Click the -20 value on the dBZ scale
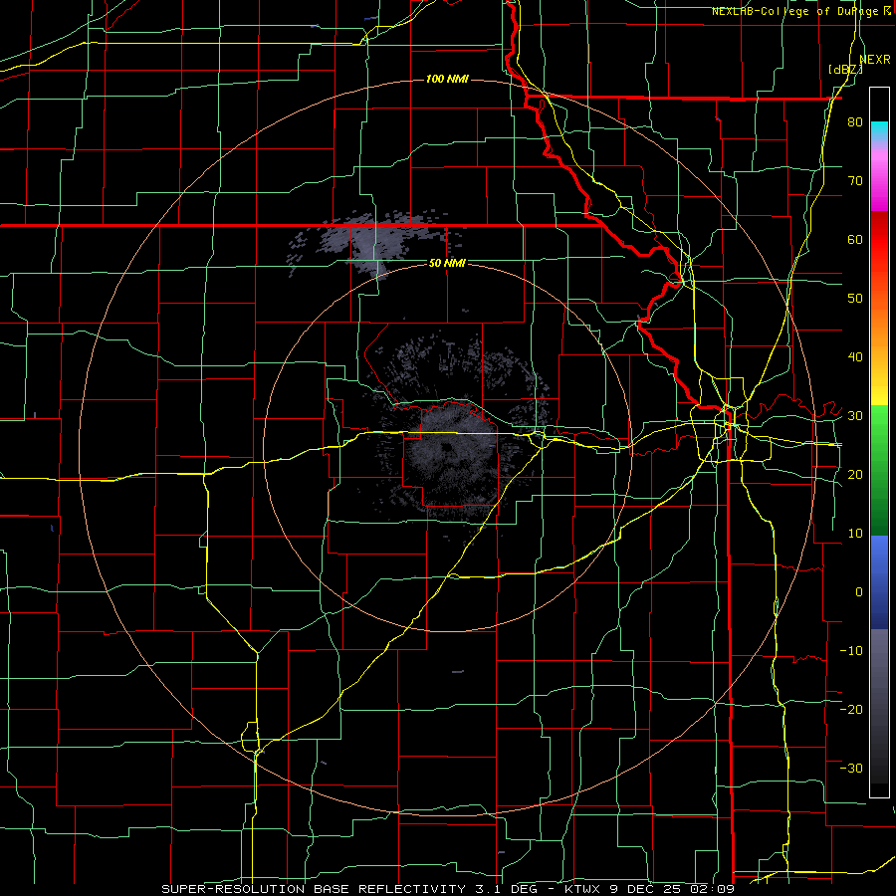The width and height of the screenshot is (896, 896). (851, 709)
